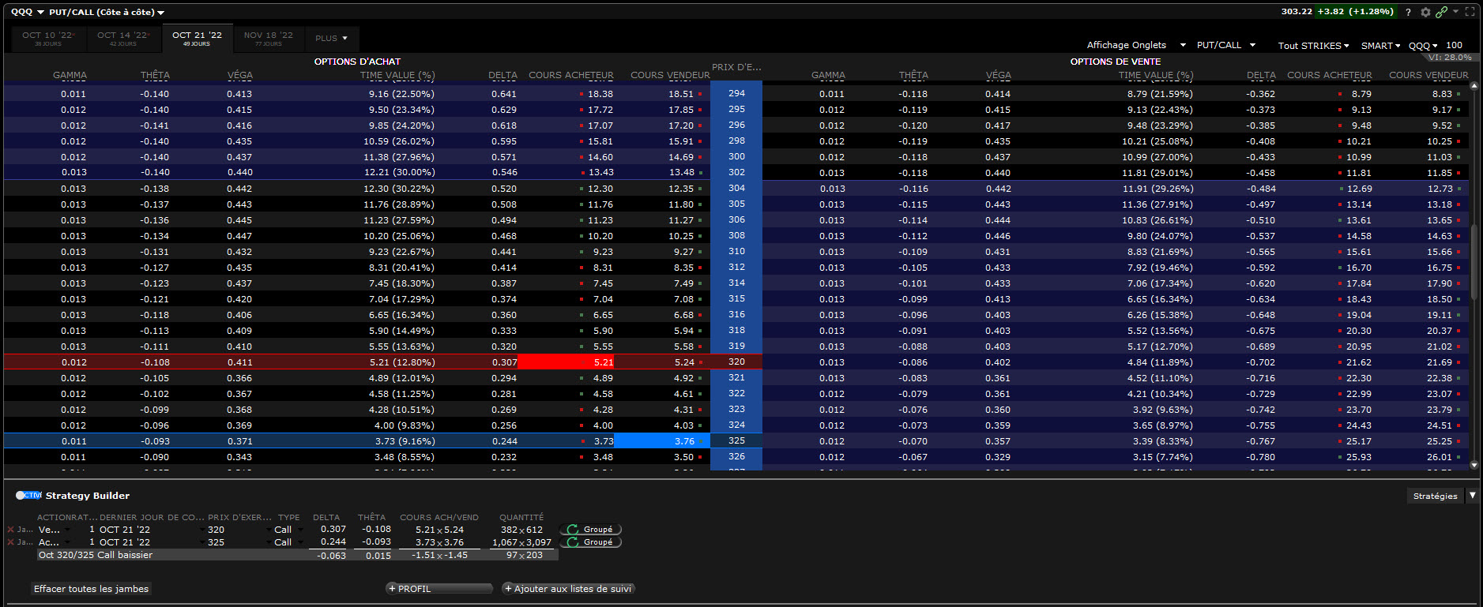Click the multiplier value 100

[1455, 45]
